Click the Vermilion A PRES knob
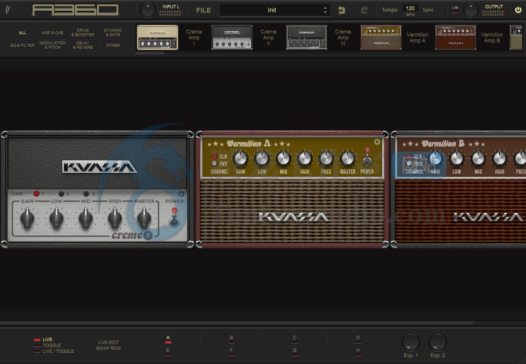526x364 pixels. (x=326, y=159)
